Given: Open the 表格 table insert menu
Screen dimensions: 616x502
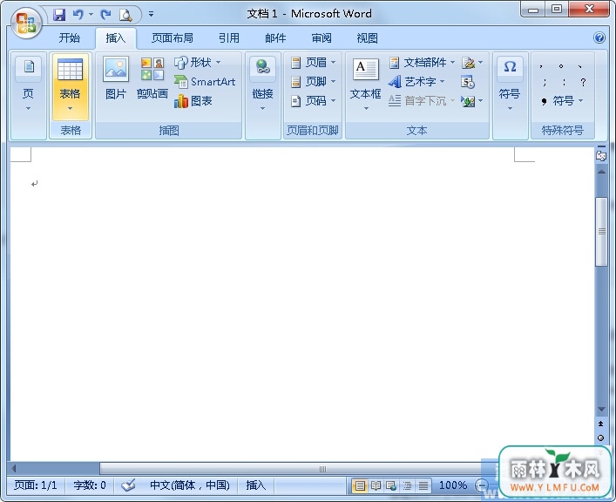Looking at the screenshot, I should (x=71, y=87).
